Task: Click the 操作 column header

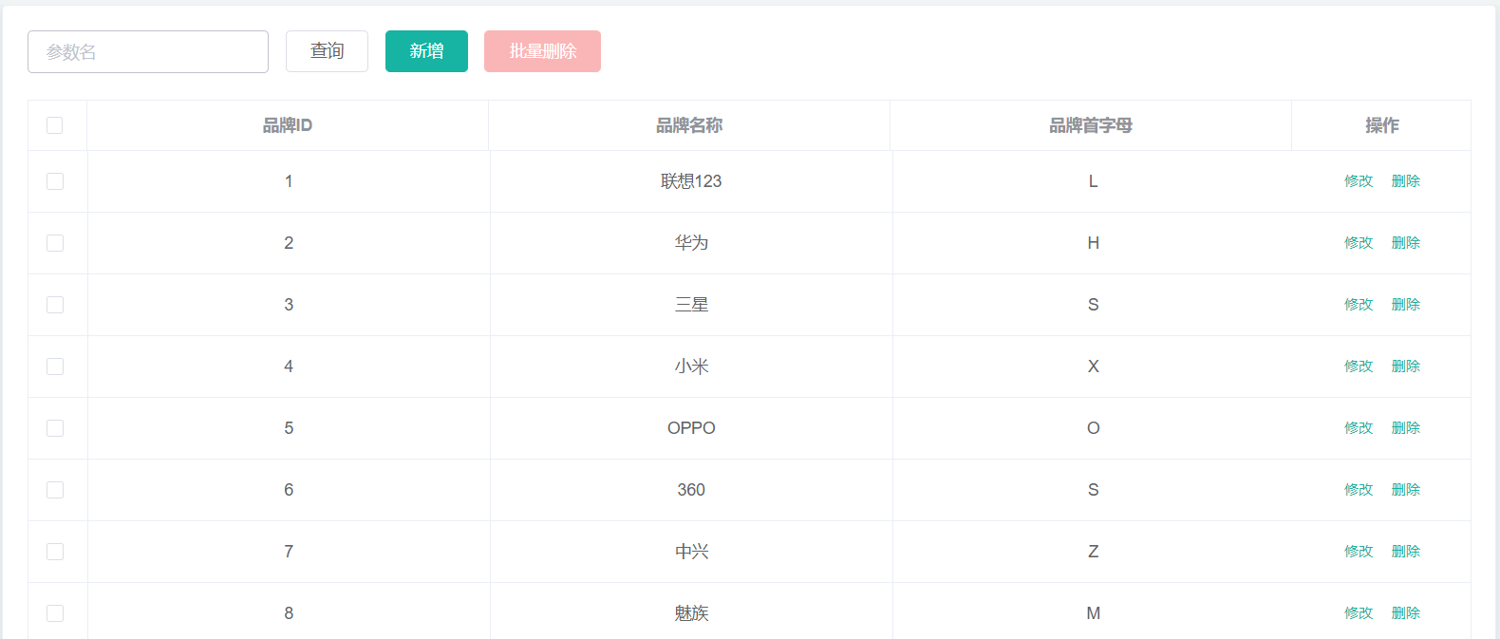Action: 1381,125
